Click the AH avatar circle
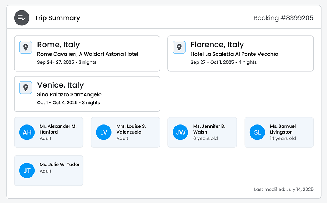Screen dimensions: 327x203 click(x=27, y=132)
